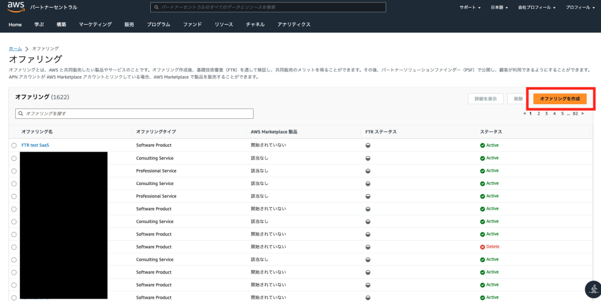Click the オファリングを作成 button
The image size is (601, 301).
[x=560, y=99]
